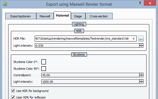Click the Skydome group label

79,55
